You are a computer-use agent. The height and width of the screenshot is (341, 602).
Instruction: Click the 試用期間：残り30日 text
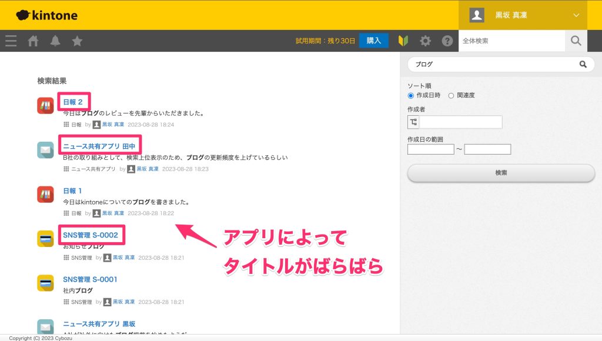325,41
